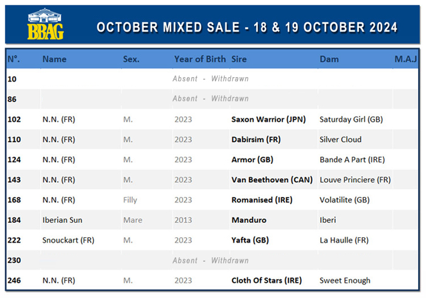Select the Year of Birth header
Image resolution: width=426 pixels, height=298 pixels.
[200, 59]
